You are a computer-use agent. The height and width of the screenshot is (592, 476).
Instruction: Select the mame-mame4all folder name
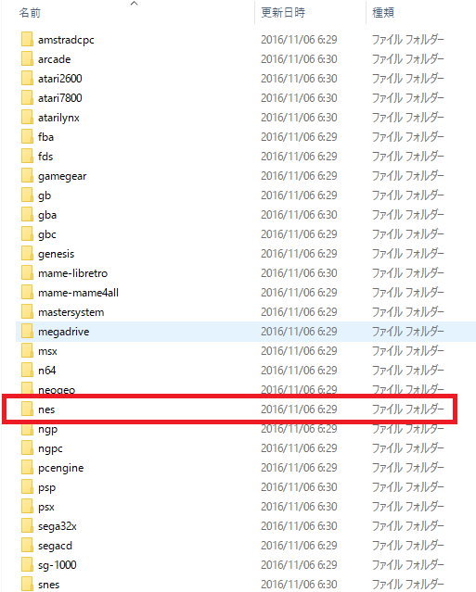[78, 293]
